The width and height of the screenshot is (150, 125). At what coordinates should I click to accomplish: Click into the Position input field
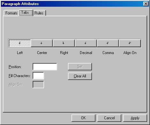click(45, 67)
